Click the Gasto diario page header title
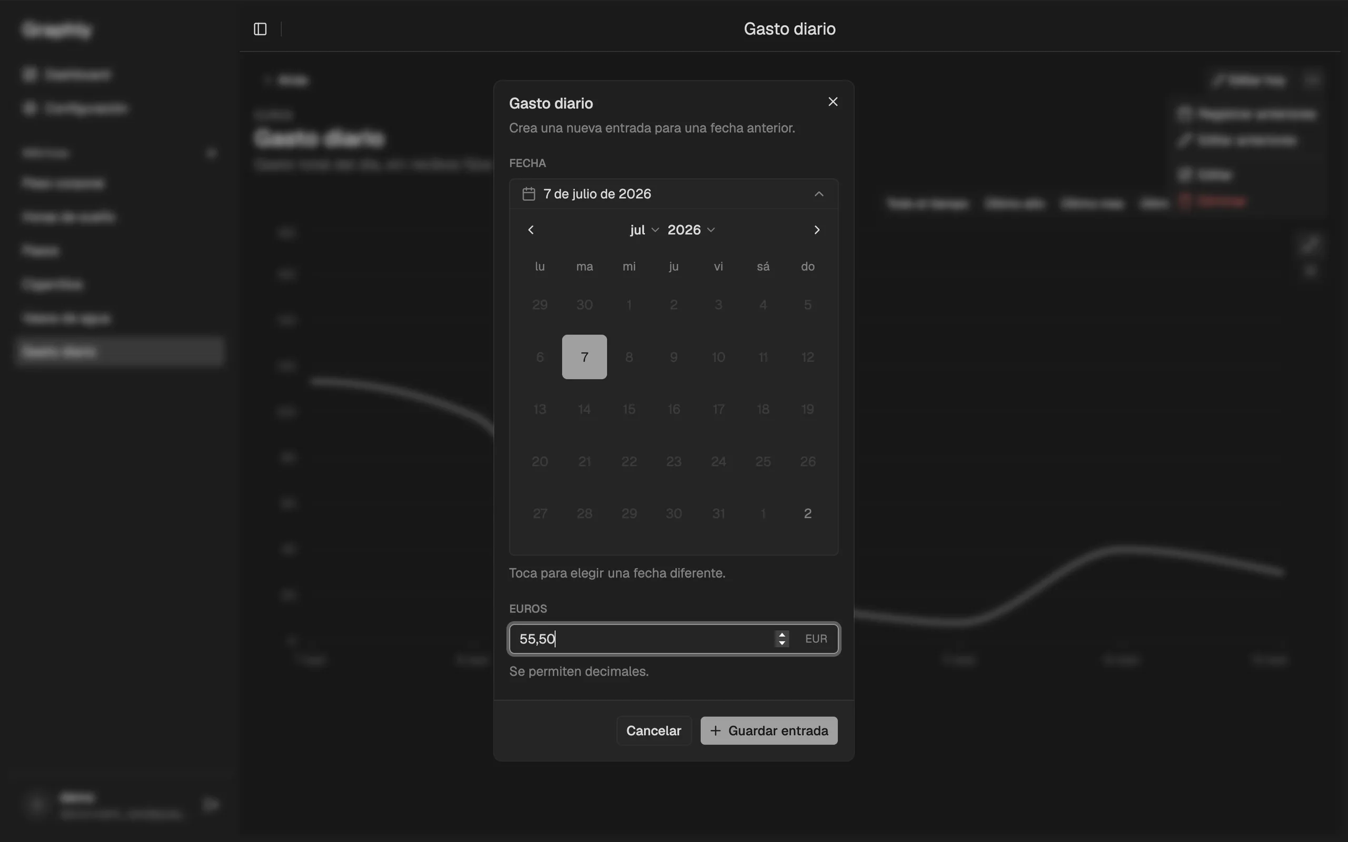This screenshot has height=842, width=1348. (x=789, y=29)
